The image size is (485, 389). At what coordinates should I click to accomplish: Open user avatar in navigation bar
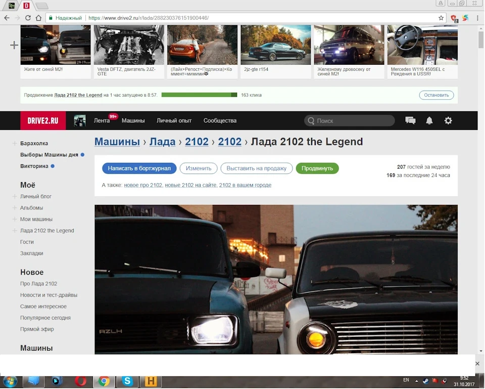coord(80,120)
